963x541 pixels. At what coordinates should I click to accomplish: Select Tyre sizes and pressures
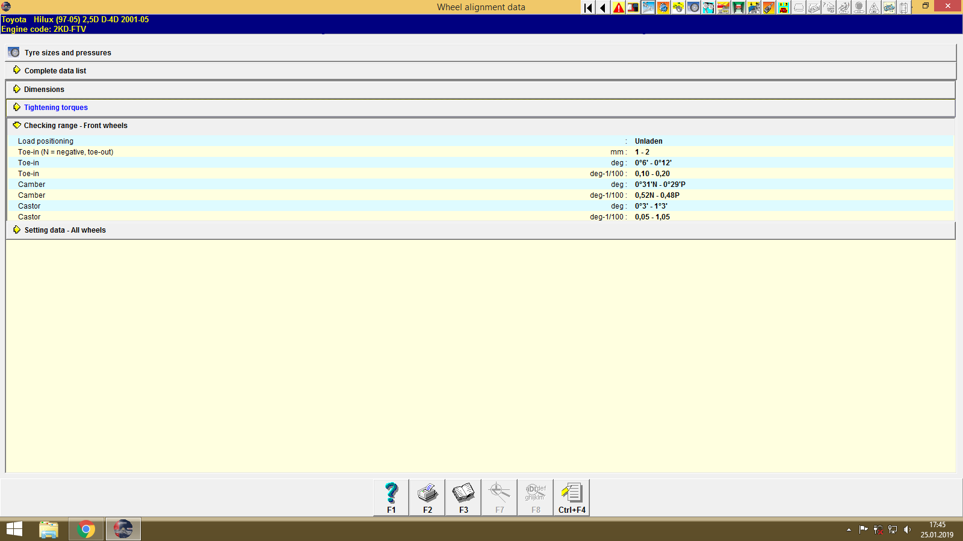[x=67, y=52]
